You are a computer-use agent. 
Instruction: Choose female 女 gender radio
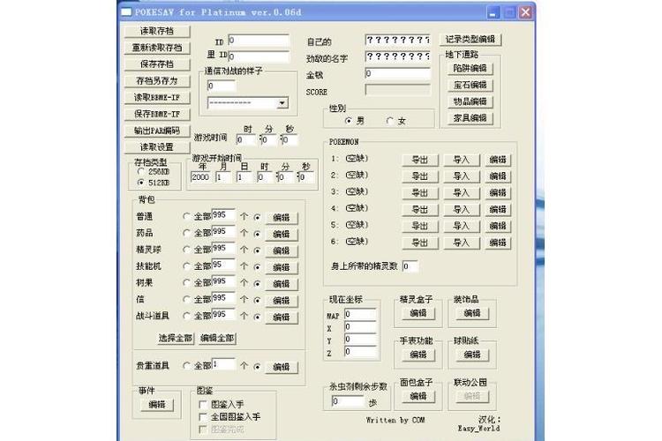(x=389, y=121)
